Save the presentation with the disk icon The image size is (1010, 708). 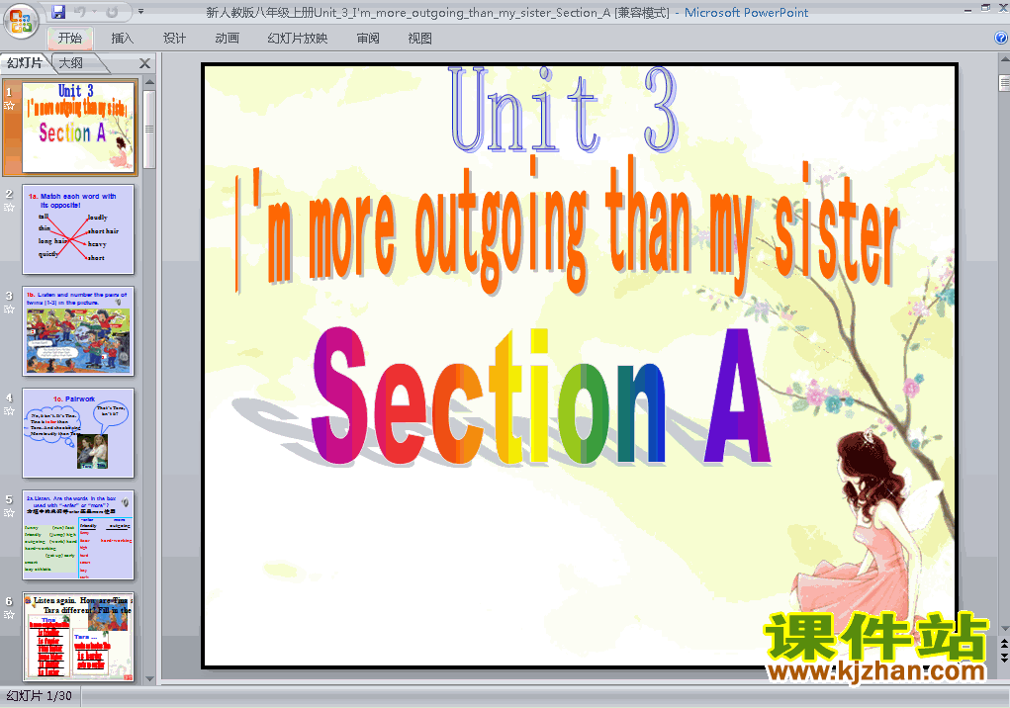(58, 12)
